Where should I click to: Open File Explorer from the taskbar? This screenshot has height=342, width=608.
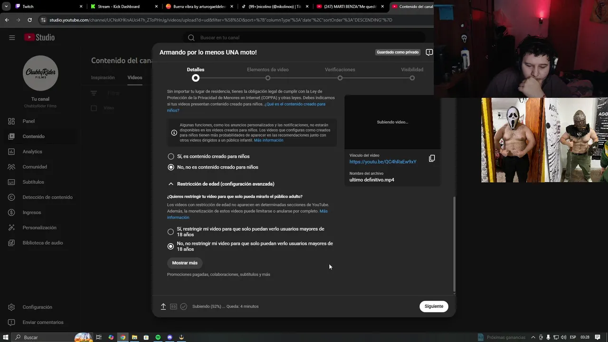pos(134,337)
